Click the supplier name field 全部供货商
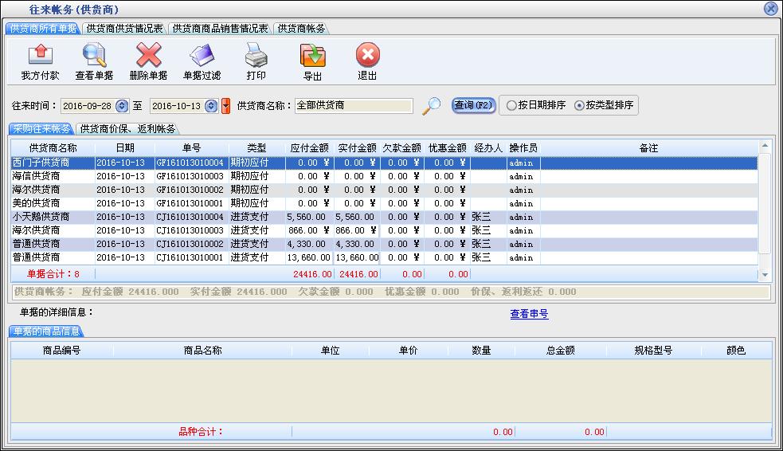This screenshot has width=783, height=451. [353, 105]
